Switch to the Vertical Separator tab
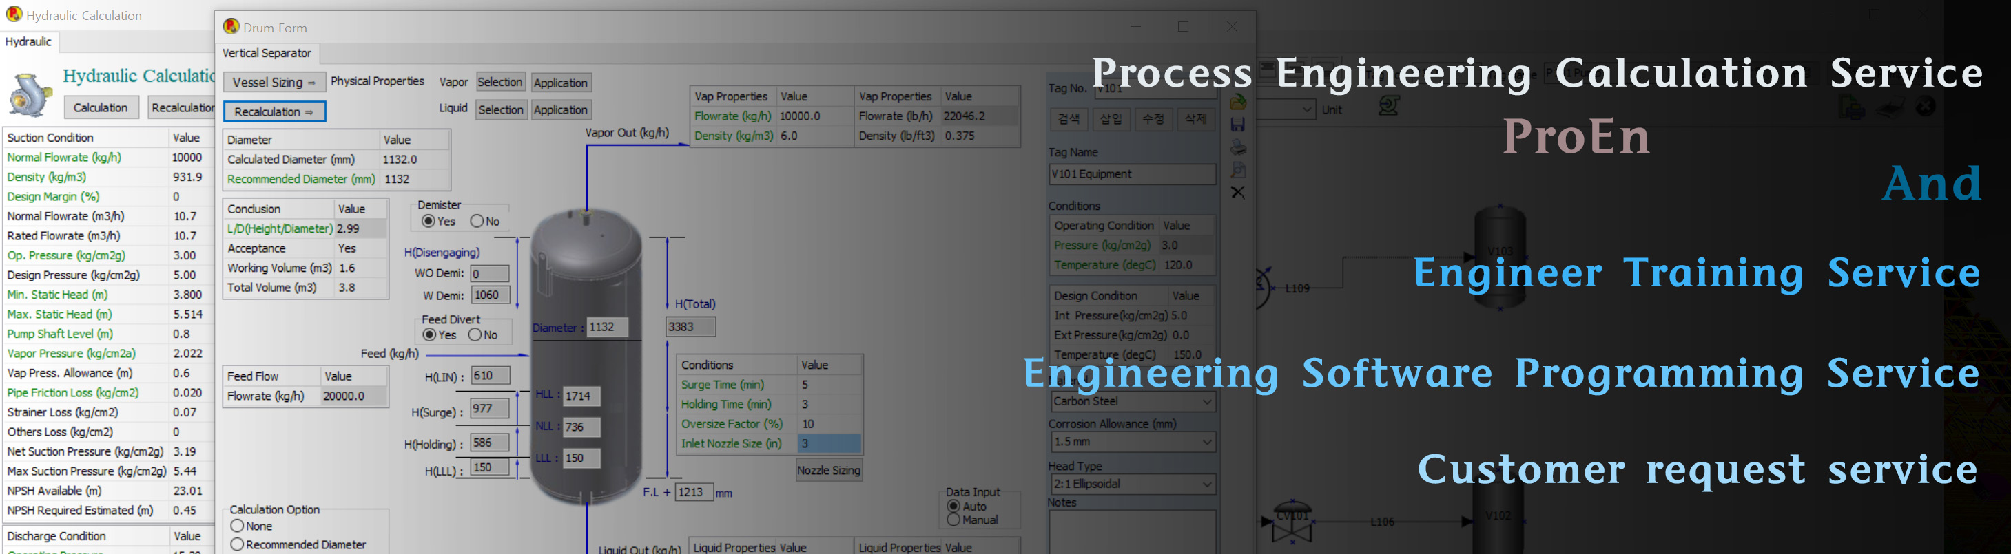 [x=266, y=53]
